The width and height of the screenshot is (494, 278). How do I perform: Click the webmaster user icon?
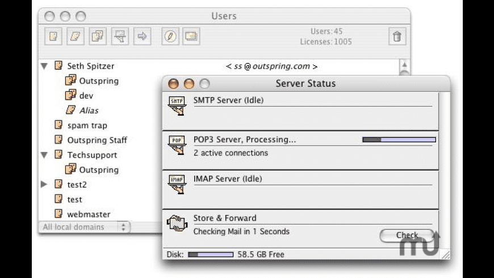click(58, 213)
